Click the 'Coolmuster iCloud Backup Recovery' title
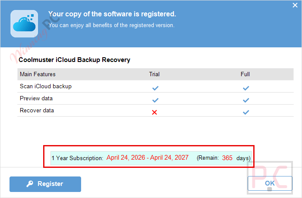The width and height of the screenshot is (302, 198). (74, 60)
